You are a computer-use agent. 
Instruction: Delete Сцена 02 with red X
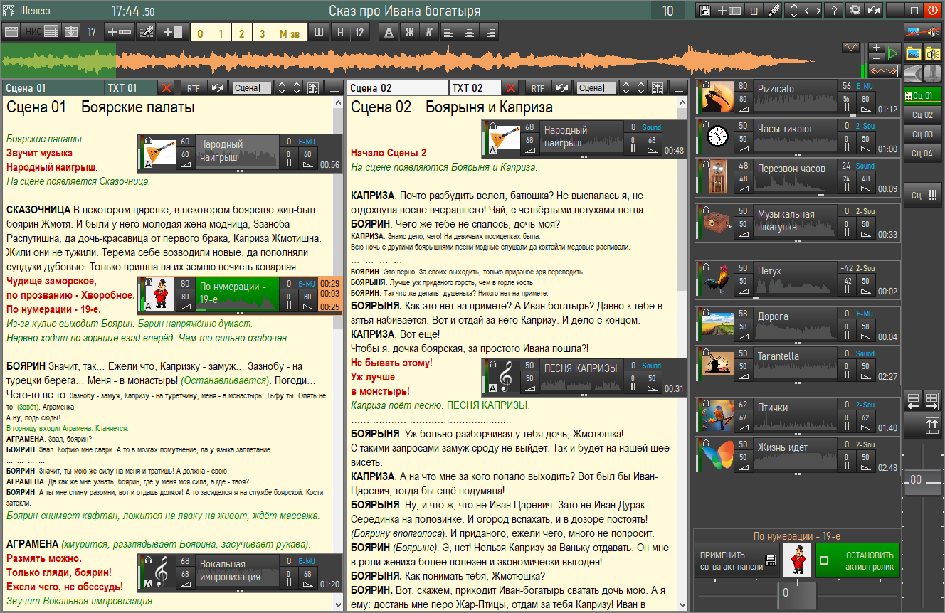pyautogui.click(x=510, y=88)
